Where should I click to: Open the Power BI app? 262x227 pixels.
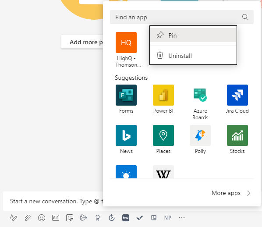(x=163, y=95)
